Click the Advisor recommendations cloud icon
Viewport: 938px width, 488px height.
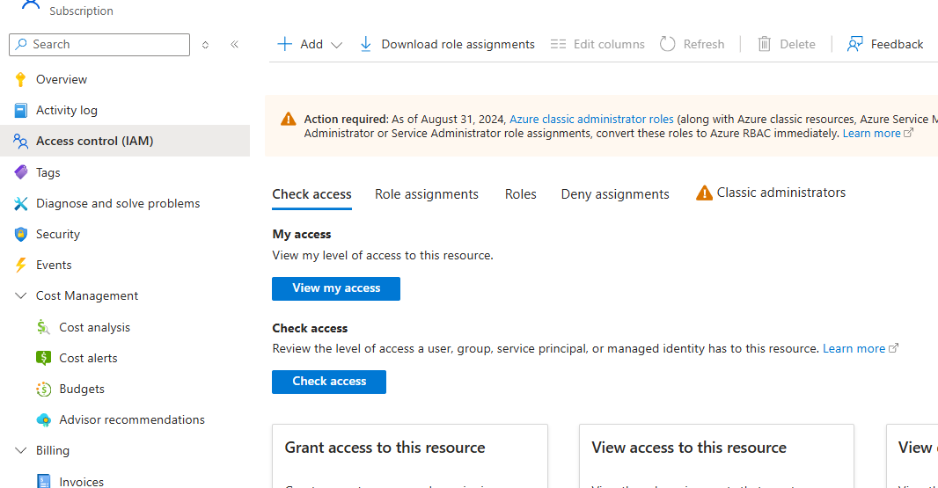(x=43, y=419)
